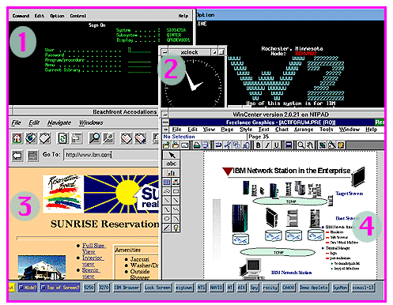The image size is (393, 305).
Task: Select the arc drawing tool
Action: click(176, 219)
